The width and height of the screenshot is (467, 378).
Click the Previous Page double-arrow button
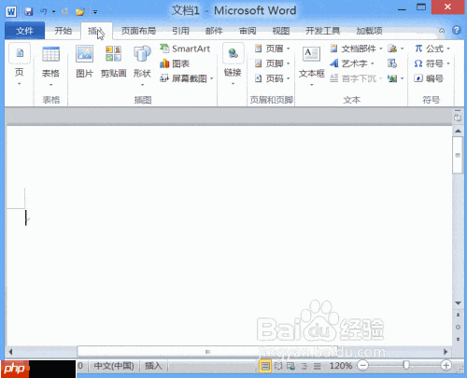pos(458,315)
